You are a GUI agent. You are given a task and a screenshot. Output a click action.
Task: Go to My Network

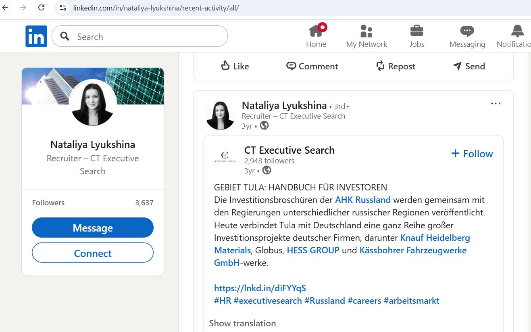click(x=366, y=31)
